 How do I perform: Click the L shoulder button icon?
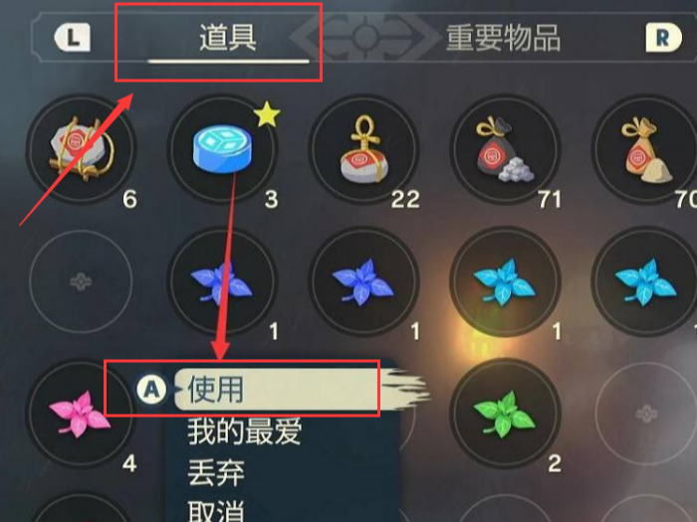[73, 38]
